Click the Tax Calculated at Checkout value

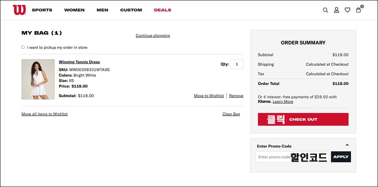[x=327, y=74]
